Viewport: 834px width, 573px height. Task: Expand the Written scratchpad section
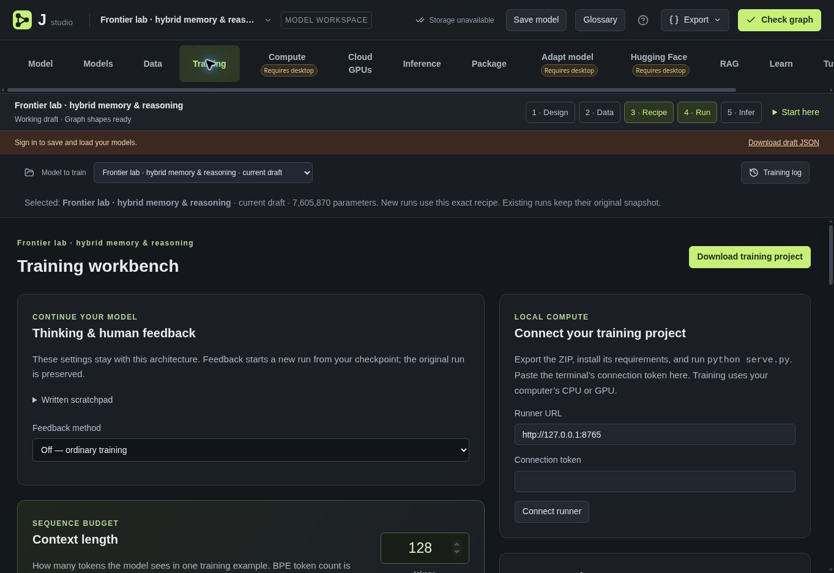73,400
